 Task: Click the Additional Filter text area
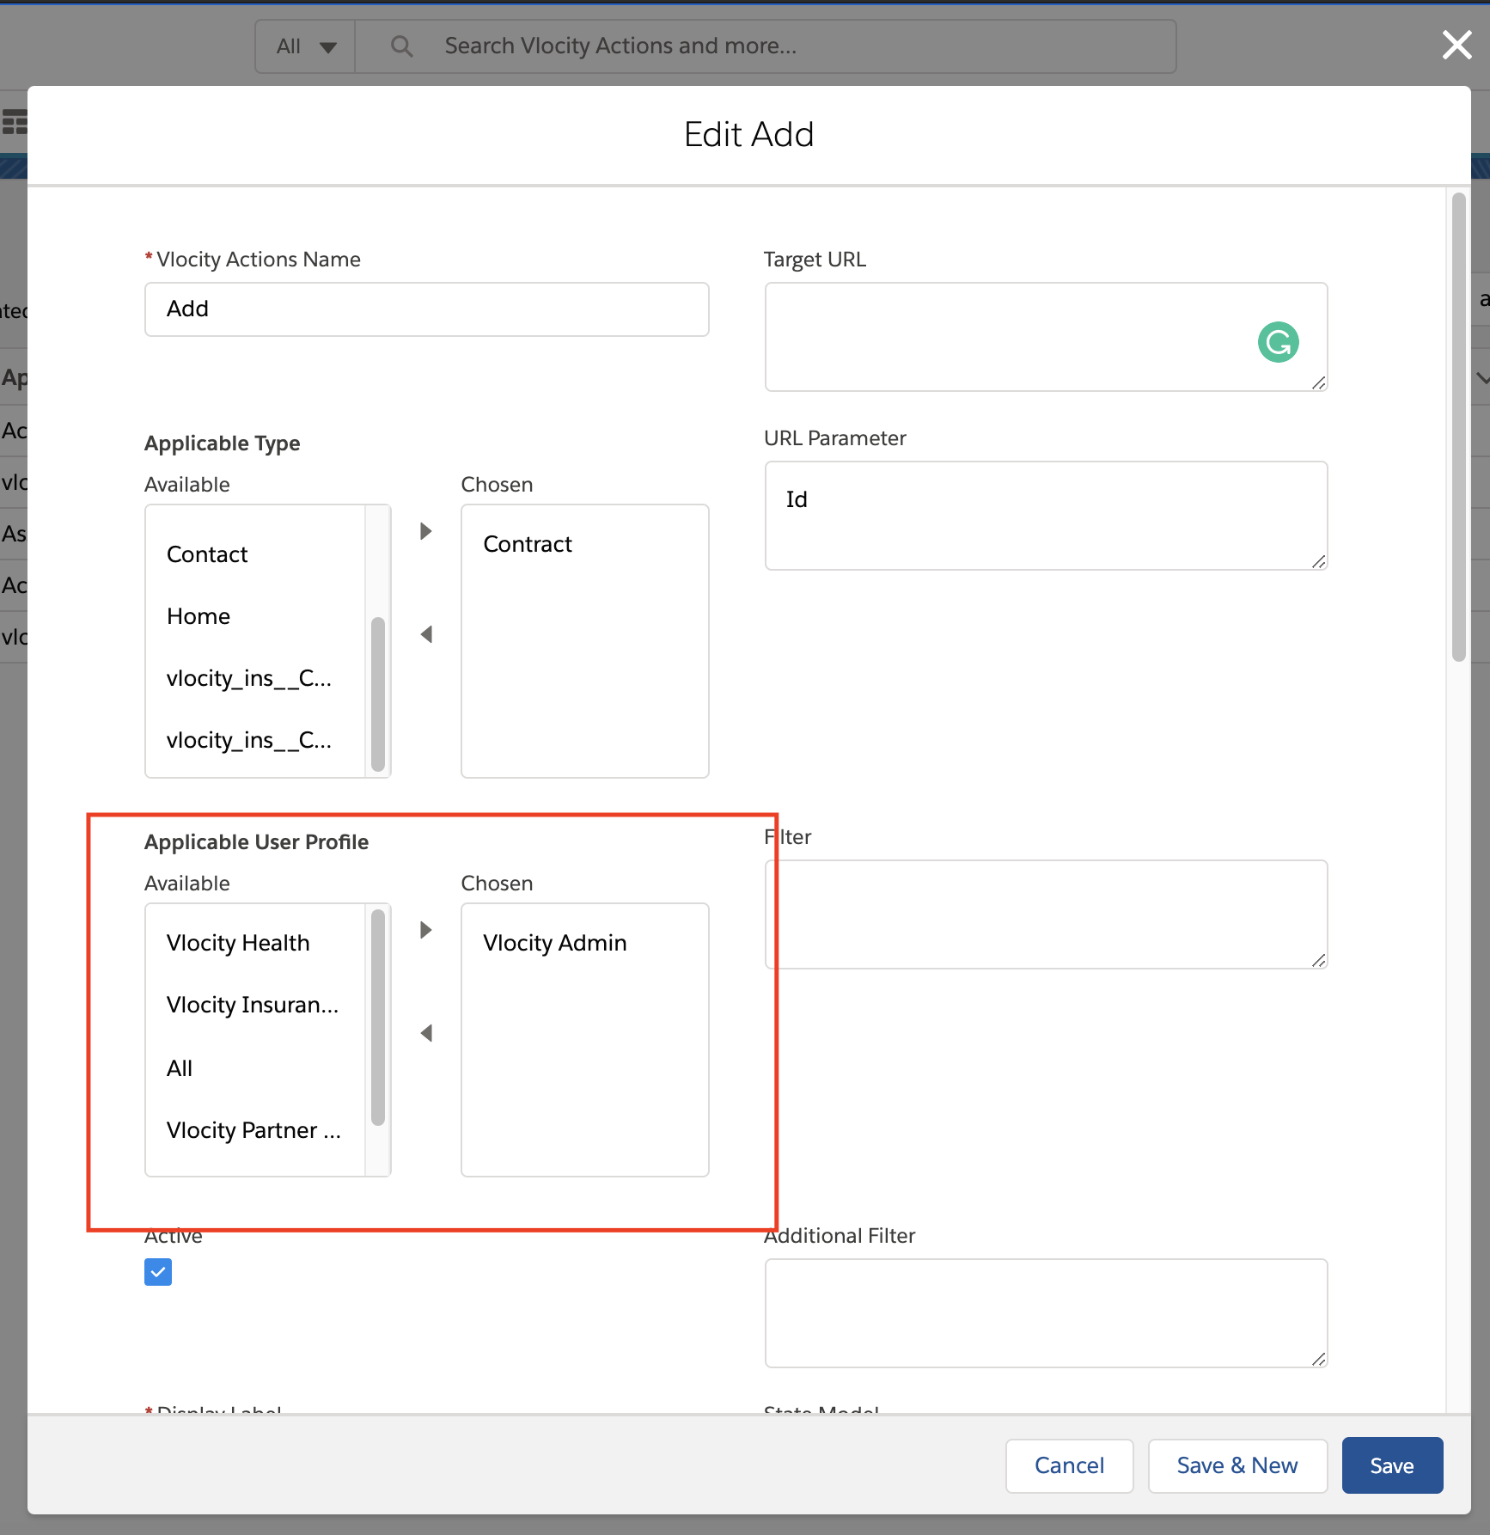[x=1046, y=1313]
